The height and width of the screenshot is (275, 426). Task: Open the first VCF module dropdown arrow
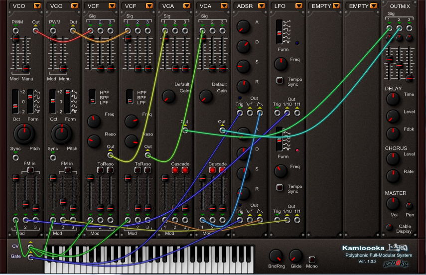pos(112,5)
